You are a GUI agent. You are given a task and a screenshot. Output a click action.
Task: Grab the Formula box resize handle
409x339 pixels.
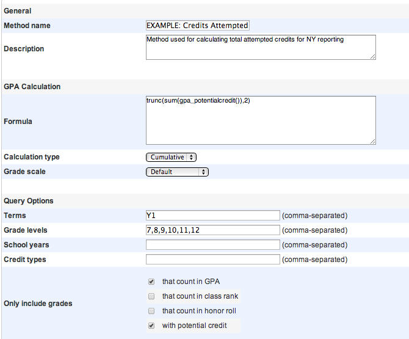click(372, 140)
